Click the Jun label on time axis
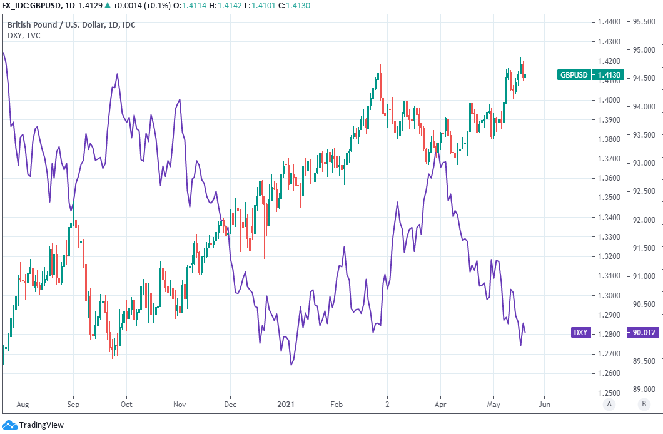The image size is (663, 434). click(544, 405)
